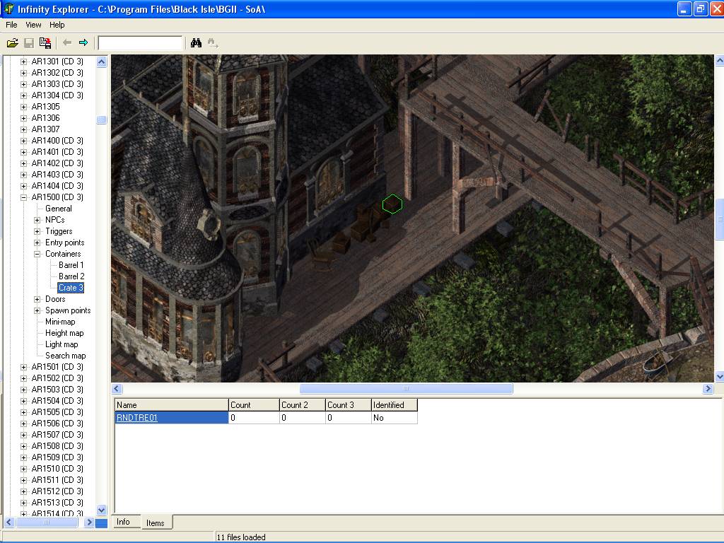This screenshot has width=724, height=543.
Task: Click the binoculars Find icon
Action: (x=197, y=43)
